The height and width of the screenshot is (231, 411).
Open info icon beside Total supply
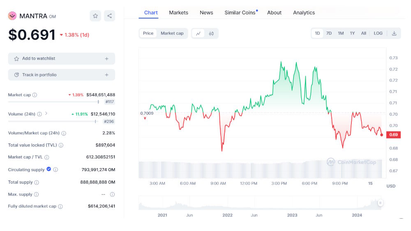coord(37,182)
